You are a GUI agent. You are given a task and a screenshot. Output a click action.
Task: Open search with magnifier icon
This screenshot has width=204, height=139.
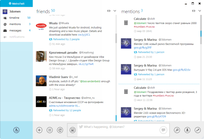click(177, 130)
